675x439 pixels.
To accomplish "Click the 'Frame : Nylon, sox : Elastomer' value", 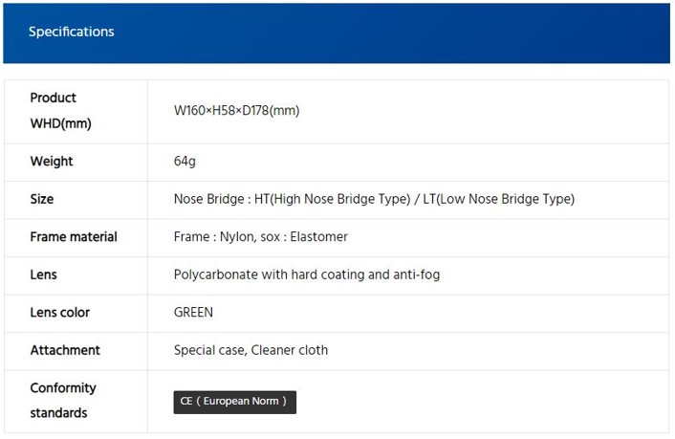I will (x=261, y=236).
